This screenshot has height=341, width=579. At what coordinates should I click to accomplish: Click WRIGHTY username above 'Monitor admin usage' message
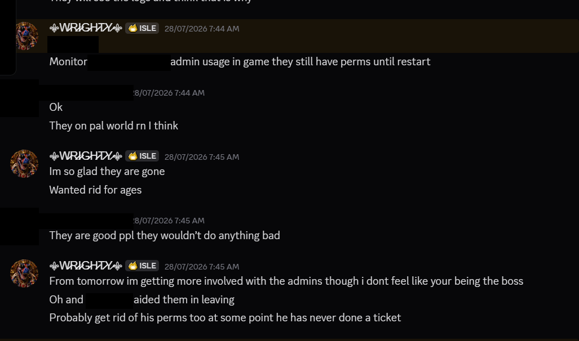click(x=86, y=28)
